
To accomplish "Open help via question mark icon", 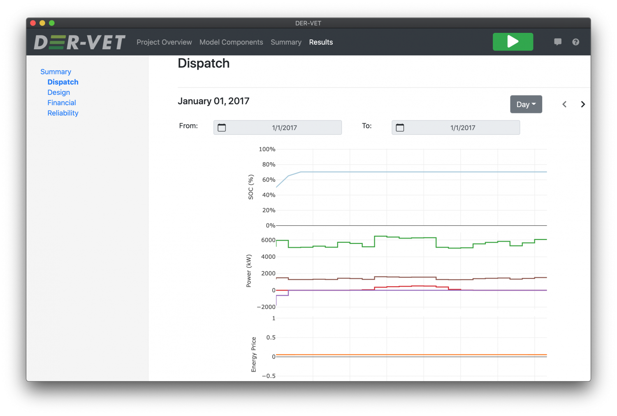I will coord(575,41).
